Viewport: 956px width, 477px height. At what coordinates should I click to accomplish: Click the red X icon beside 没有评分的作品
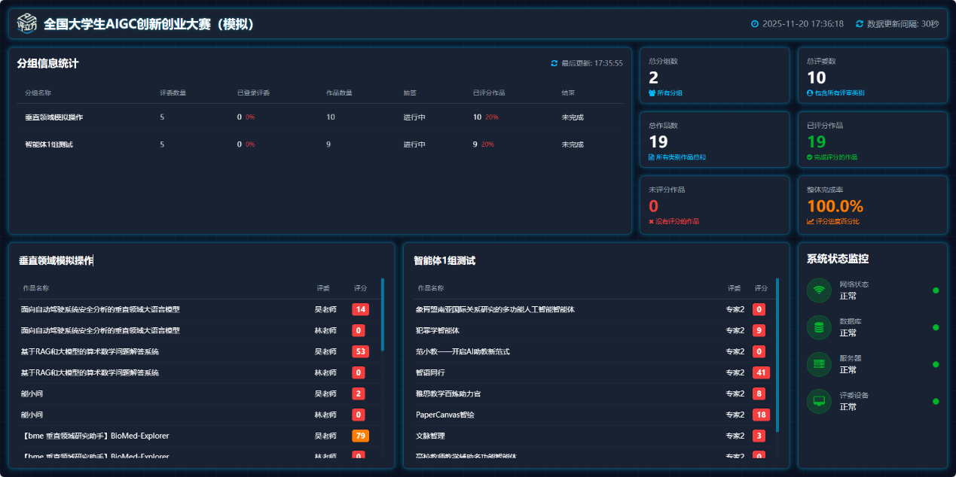tap(652, 222)
